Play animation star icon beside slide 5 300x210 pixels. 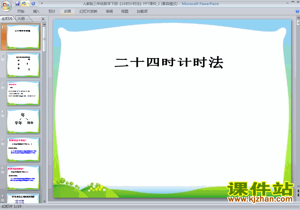pos(3,144)
